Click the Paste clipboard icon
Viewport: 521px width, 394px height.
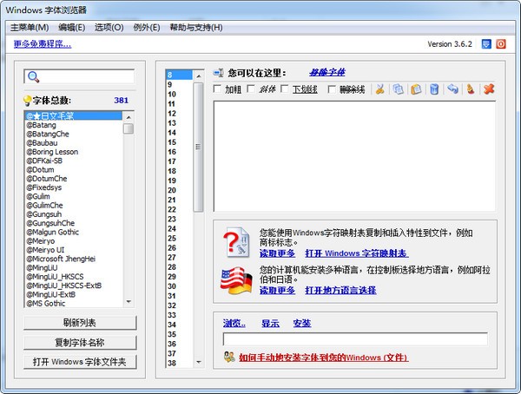(x=416, y=89)
